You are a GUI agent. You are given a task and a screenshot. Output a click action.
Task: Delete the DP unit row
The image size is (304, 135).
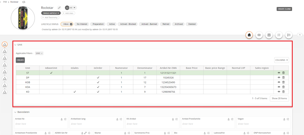[x=283, y=77]
